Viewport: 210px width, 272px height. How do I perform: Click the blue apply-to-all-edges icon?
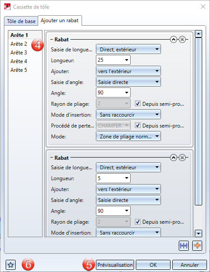click(184, 245)
